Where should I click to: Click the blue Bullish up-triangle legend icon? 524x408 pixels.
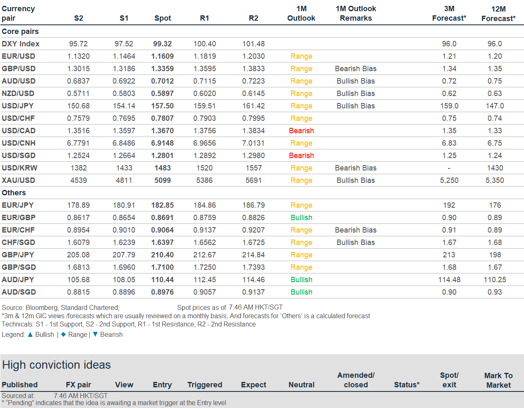tap(30, 334)
